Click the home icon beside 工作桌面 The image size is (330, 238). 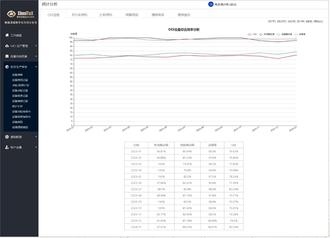pos(7,35)
